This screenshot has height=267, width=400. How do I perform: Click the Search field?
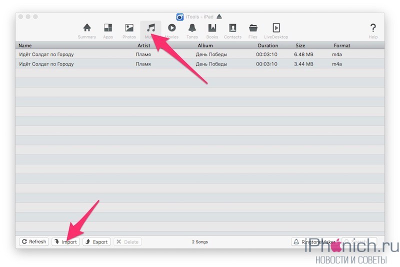(359, 242)
